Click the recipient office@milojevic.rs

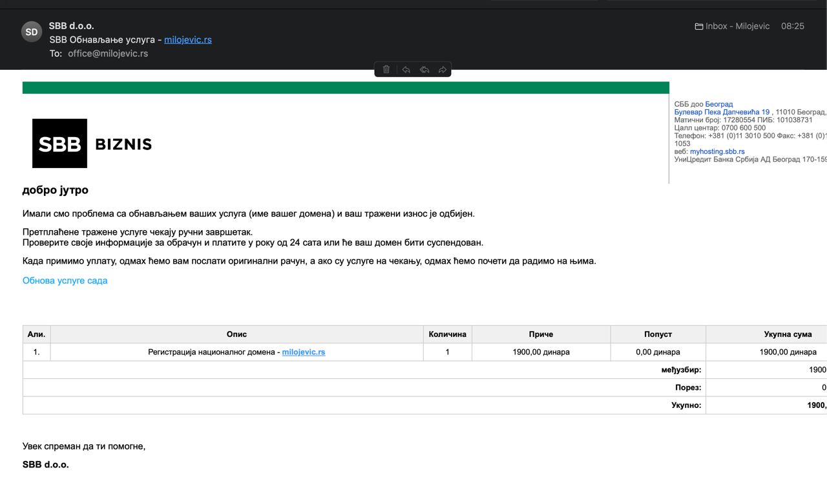click(x=108, y=54)
